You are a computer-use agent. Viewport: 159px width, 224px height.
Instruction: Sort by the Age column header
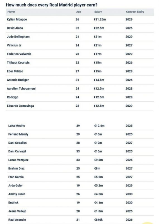(79, 12)
